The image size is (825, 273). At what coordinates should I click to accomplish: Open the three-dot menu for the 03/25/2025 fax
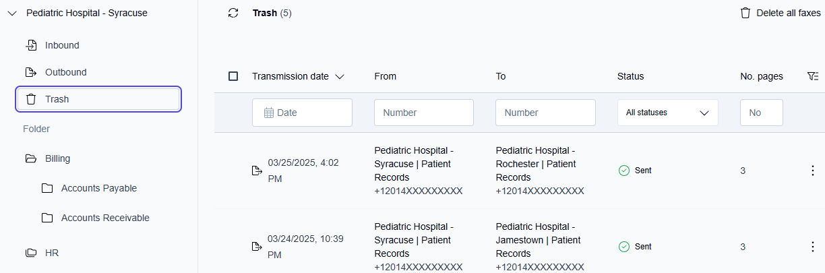[812, 171]
